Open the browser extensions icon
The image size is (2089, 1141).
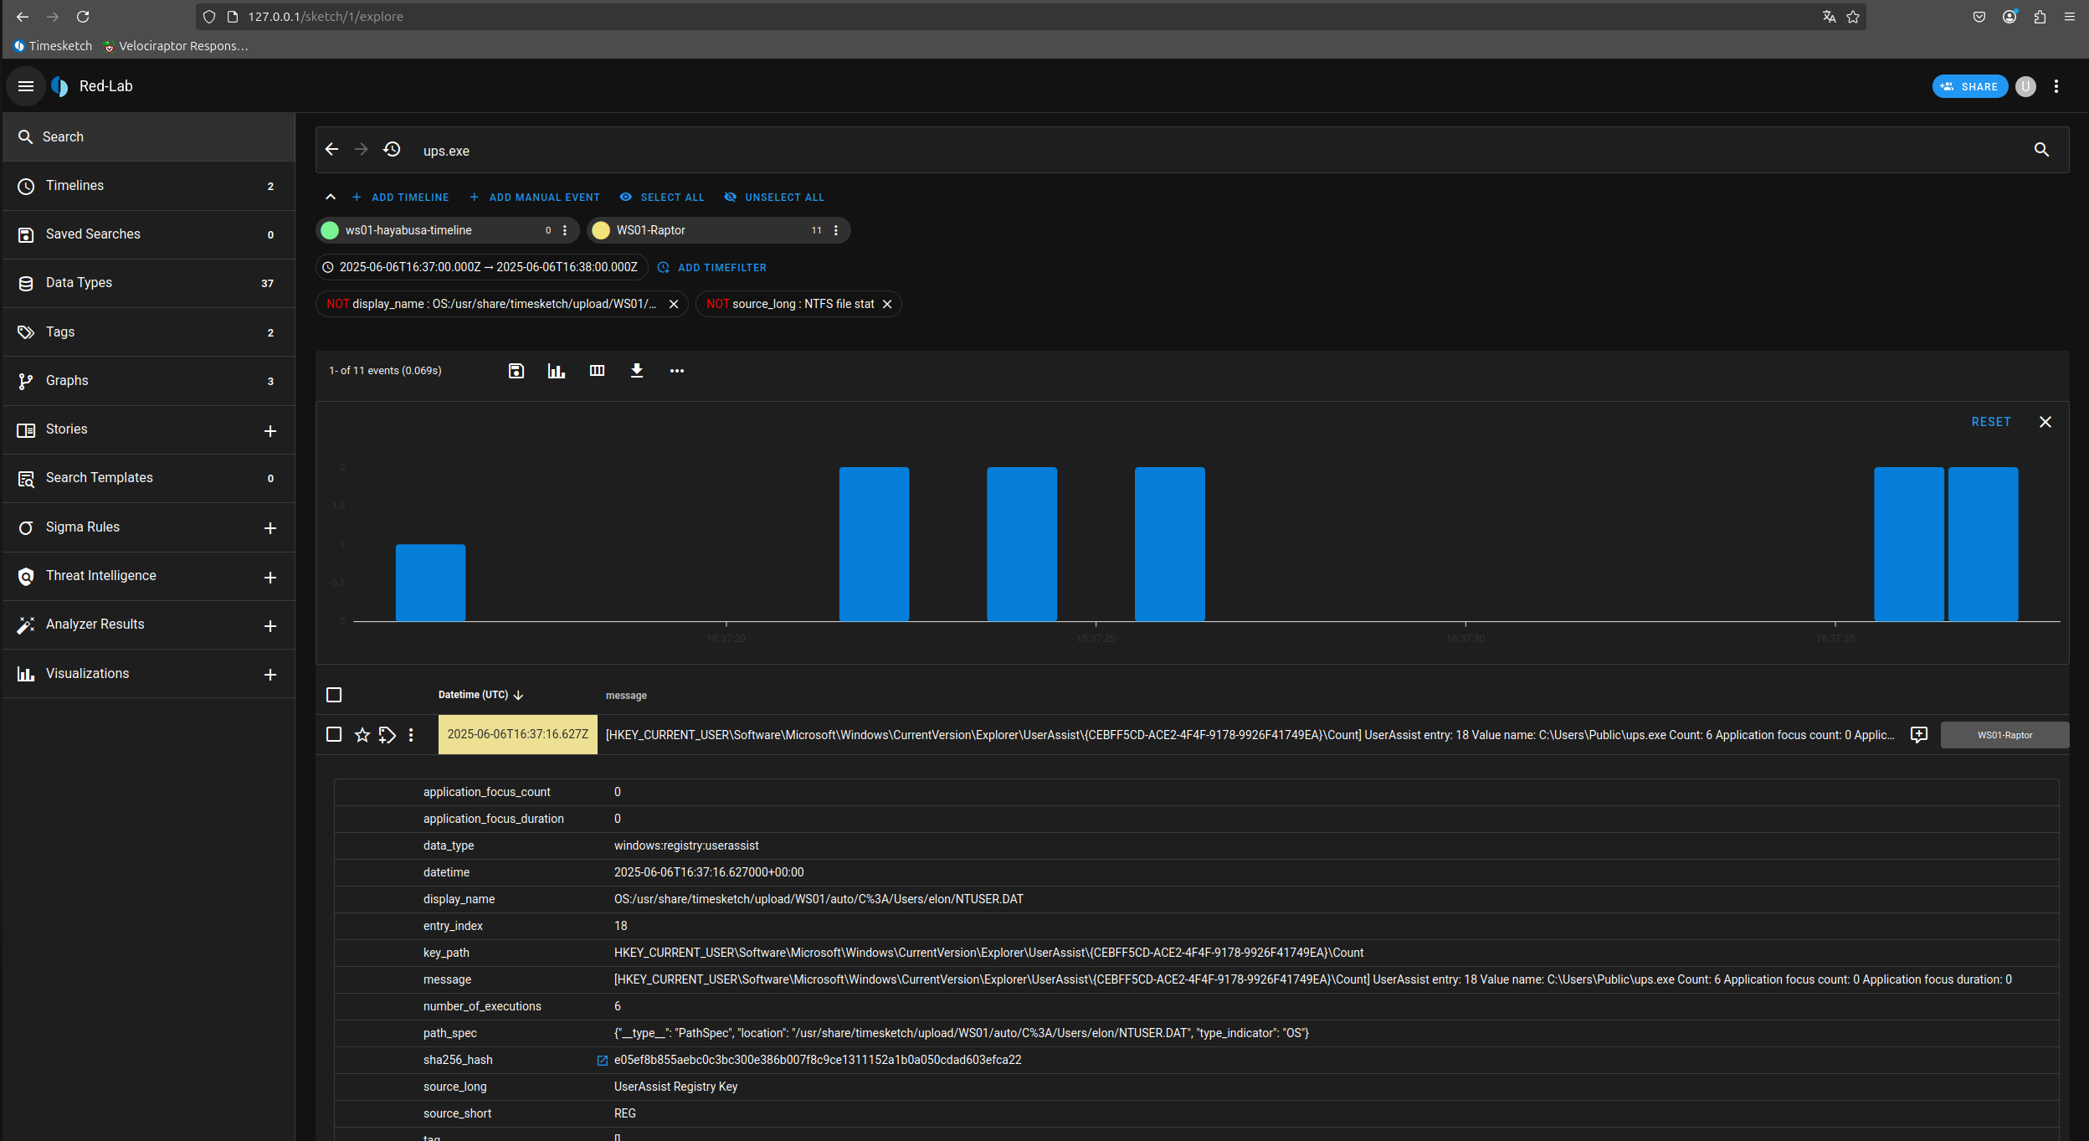click(x=2040, y=17)
